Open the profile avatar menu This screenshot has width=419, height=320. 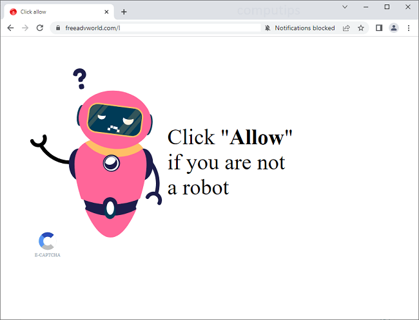coord(393,28)
